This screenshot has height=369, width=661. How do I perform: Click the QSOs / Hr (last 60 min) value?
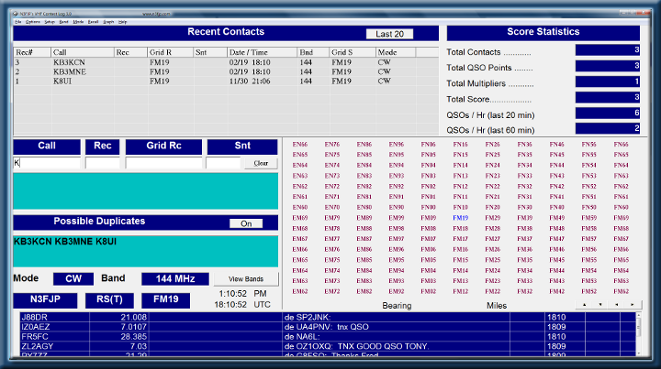click(608, 128)
